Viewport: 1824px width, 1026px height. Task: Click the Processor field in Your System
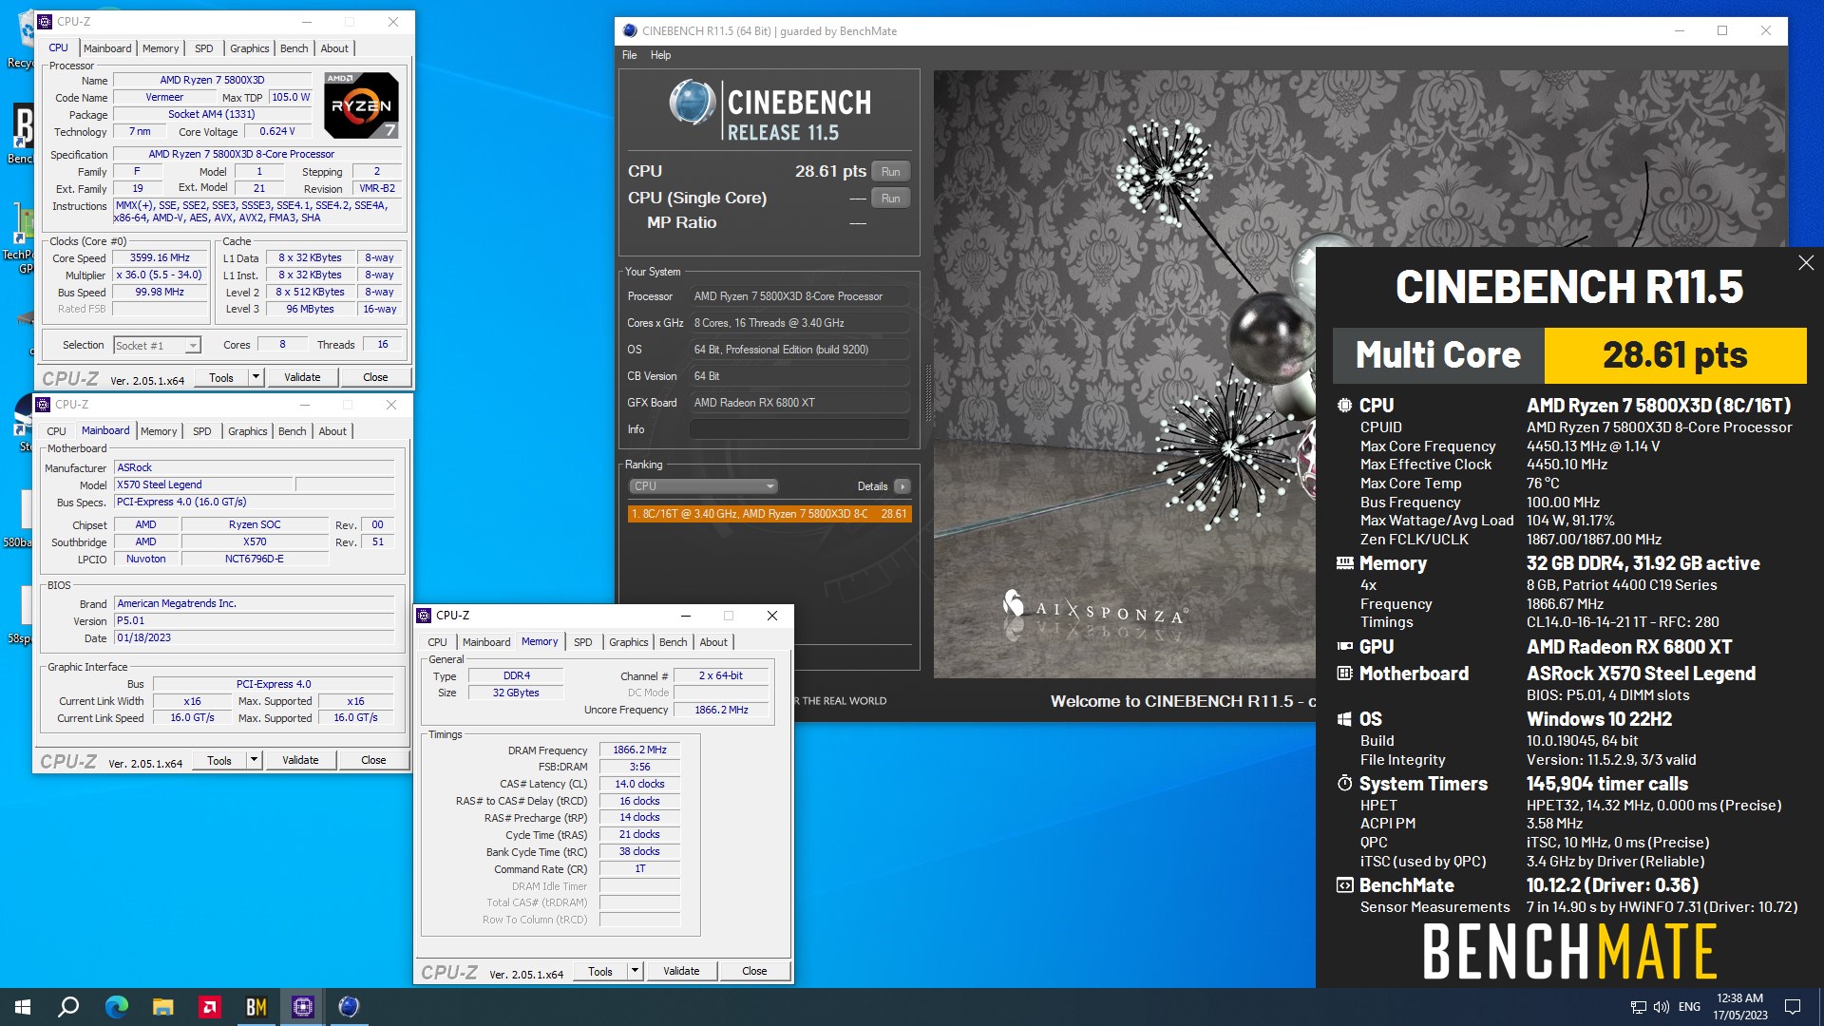pyautogui.click(x=799, y=296)
